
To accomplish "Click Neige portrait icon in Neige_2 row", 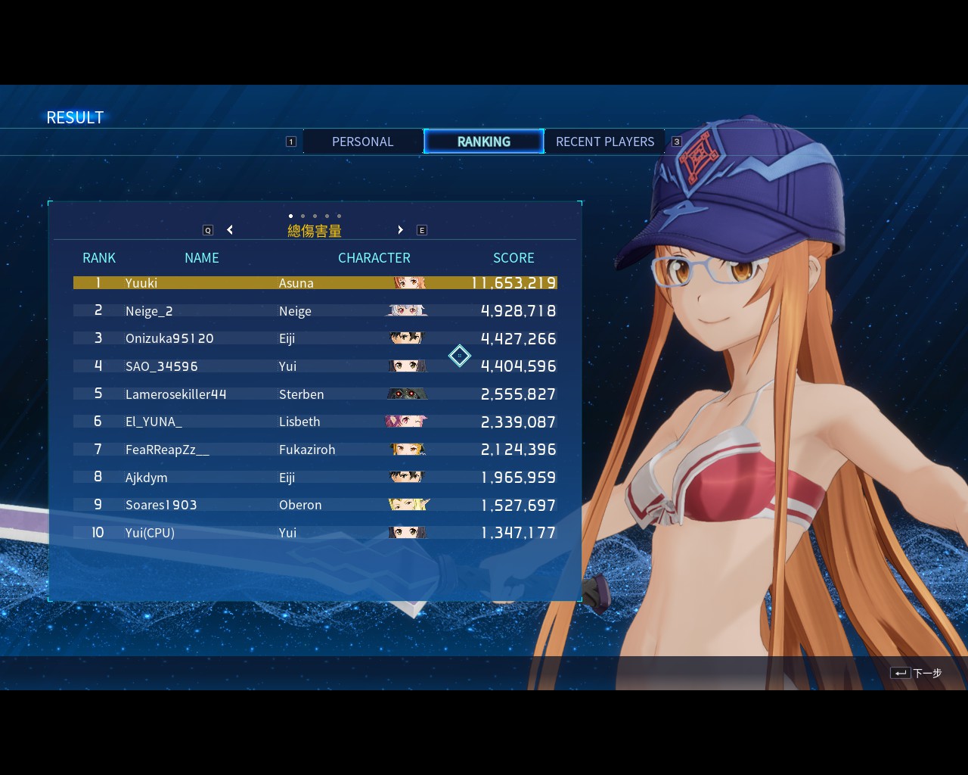I will point(407,310).
